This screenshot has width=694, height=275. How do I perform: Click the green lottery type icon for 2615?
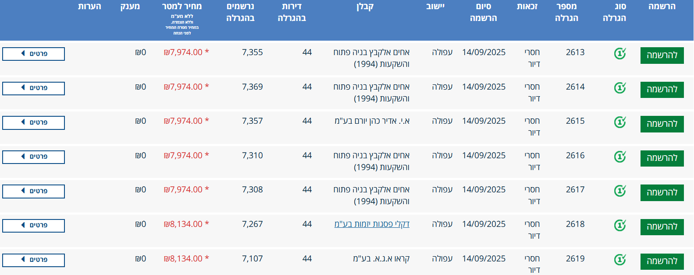click(619, 122)
